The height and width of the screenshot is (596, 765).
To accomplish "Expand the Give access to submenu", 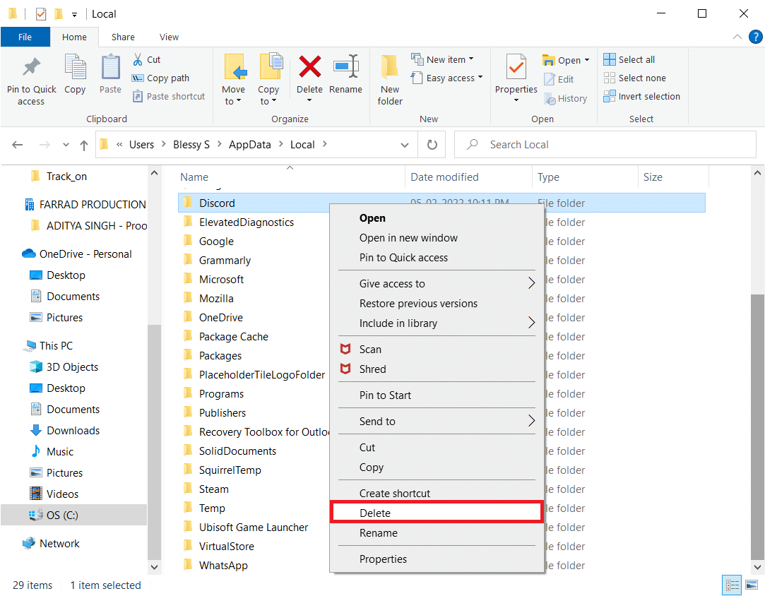I will coord(532,283).
